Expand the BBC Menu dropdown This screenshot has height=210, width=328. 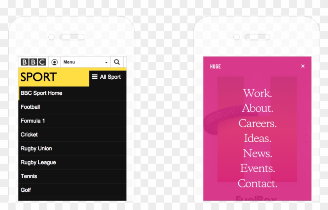(x=85, y=62)
